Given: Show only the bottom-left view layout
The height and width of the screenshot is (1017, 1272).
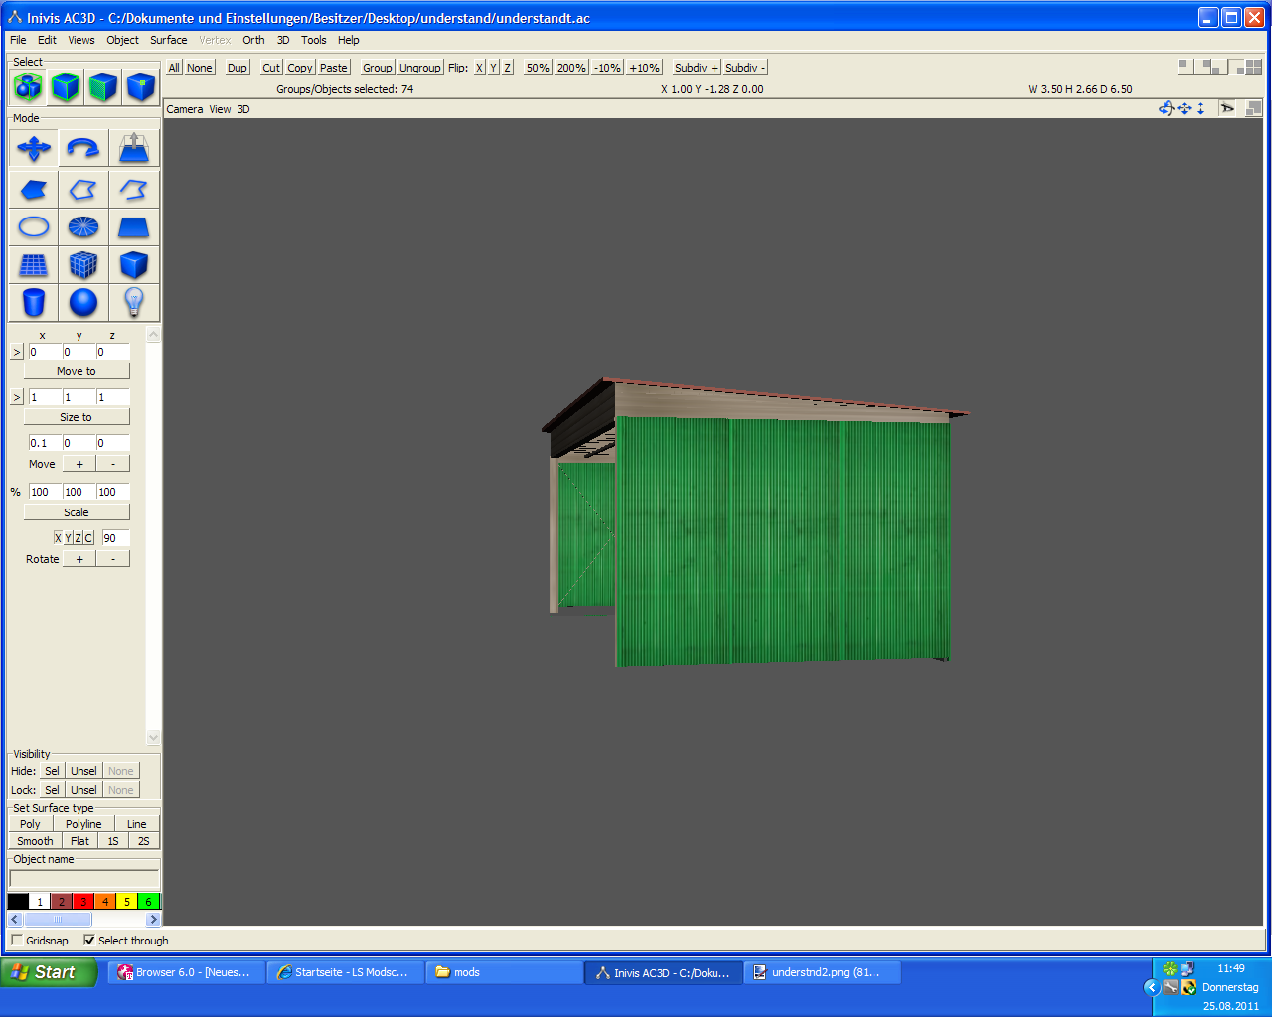Looking at the screenshot, I should pyautogui.click(x=1219, y=67).
